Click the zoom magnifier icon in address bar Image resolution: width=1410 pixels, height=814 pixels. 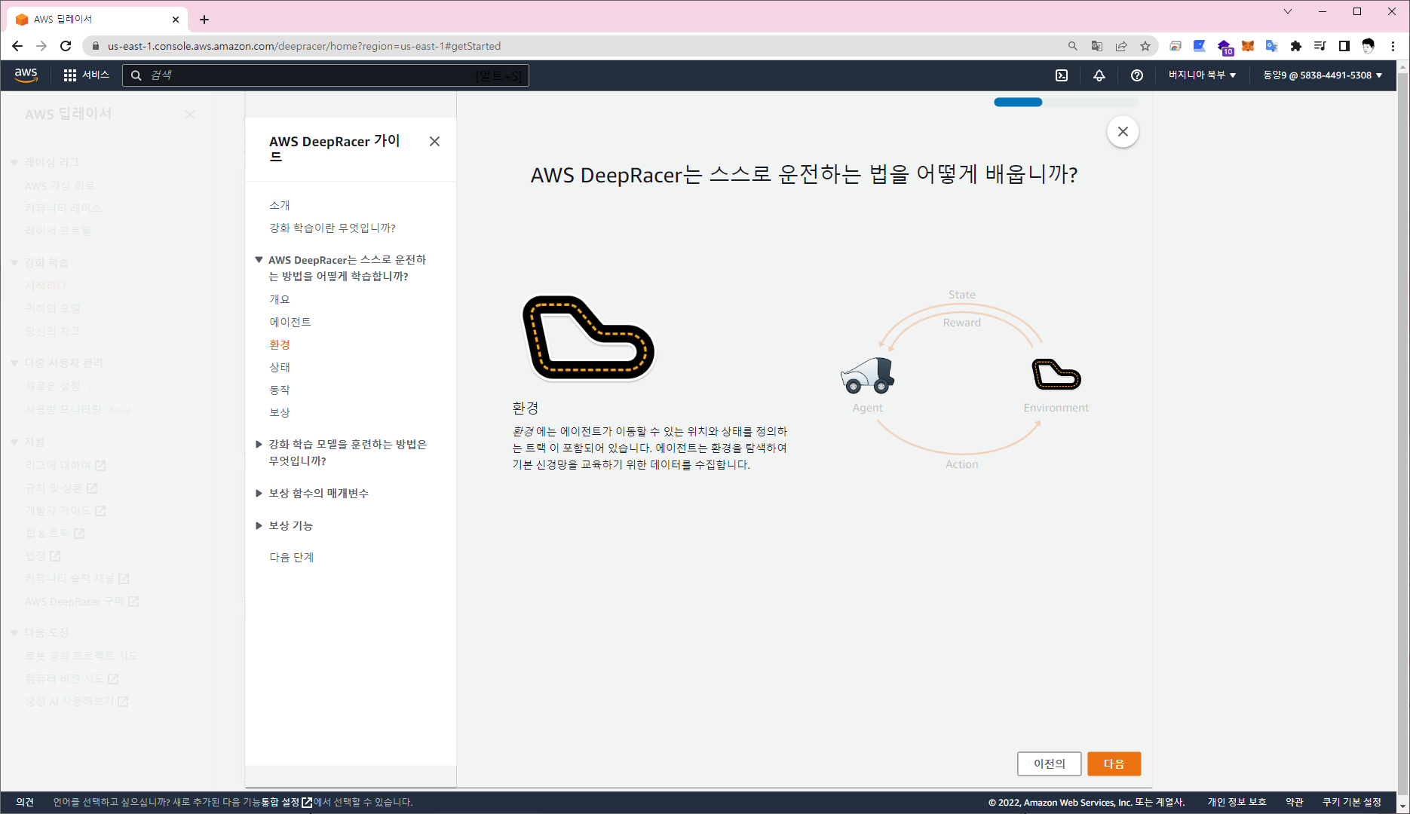point(1073,46)
